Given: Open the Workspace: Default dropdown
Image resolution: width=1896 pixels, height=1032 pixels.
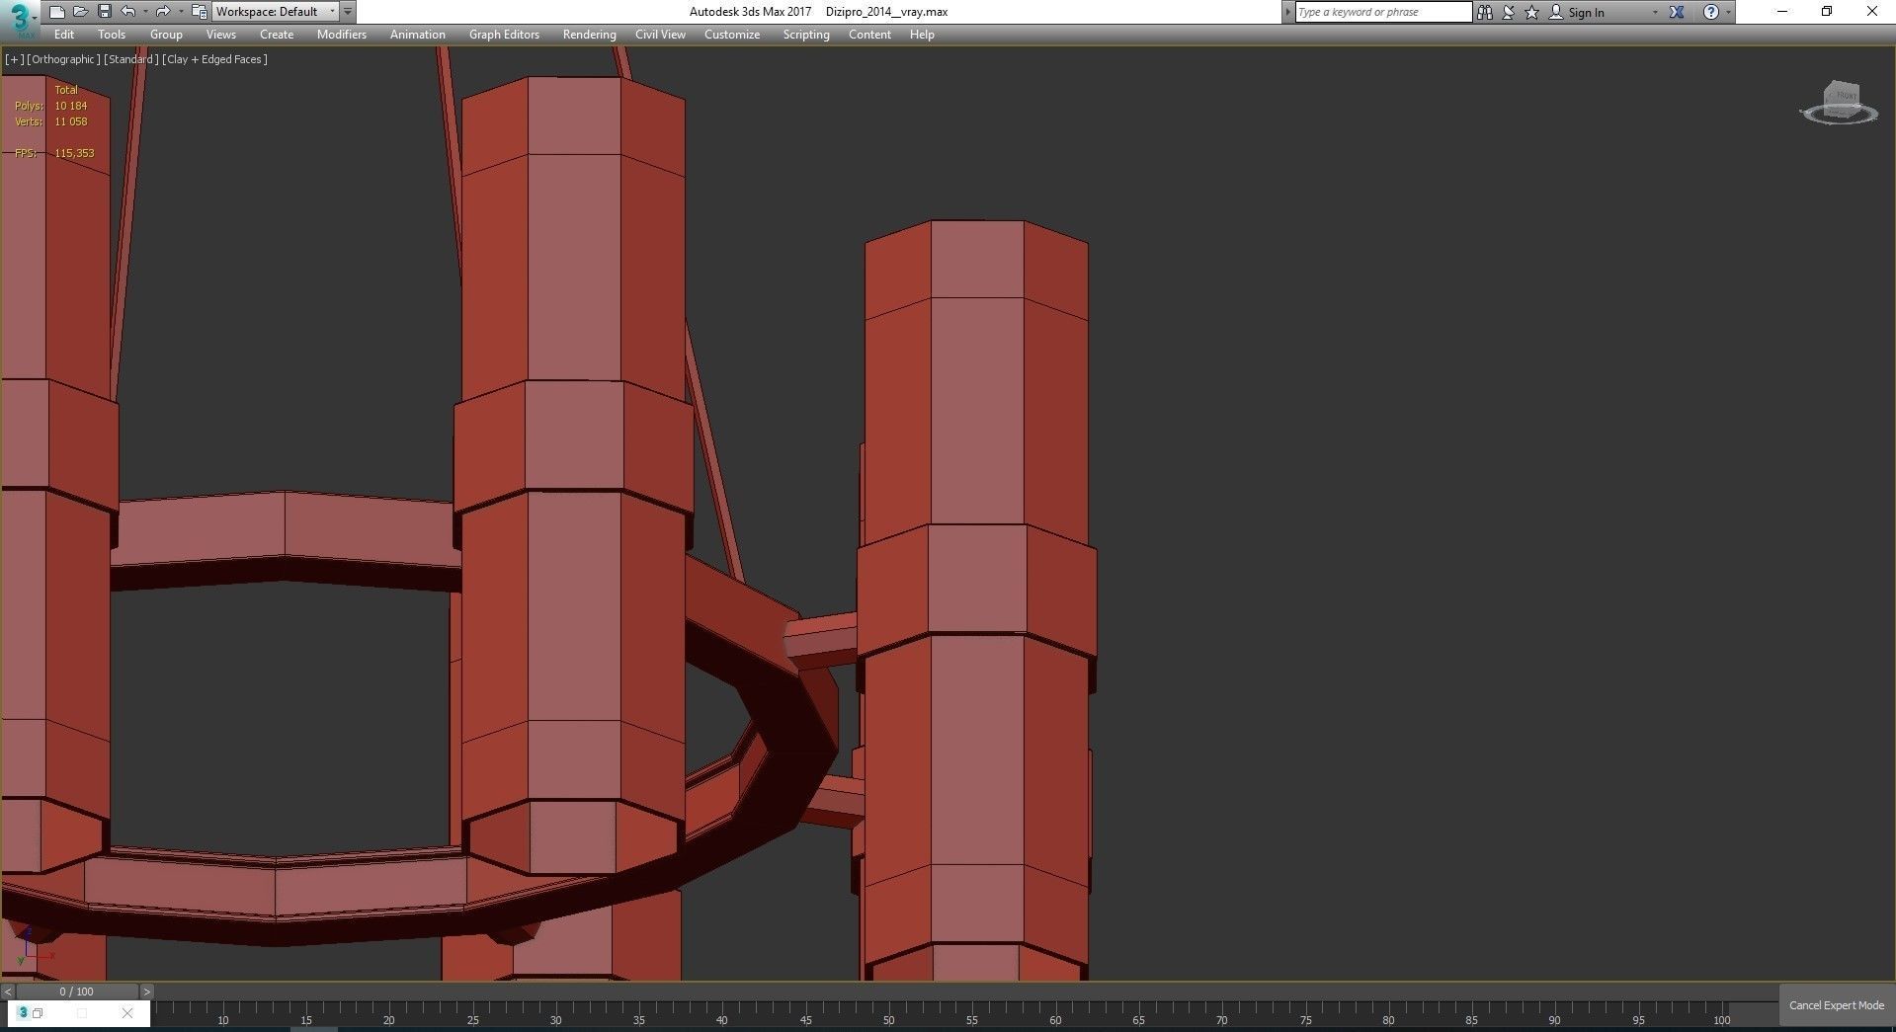Looking at the screenshot, I should [x=276, y=12].
